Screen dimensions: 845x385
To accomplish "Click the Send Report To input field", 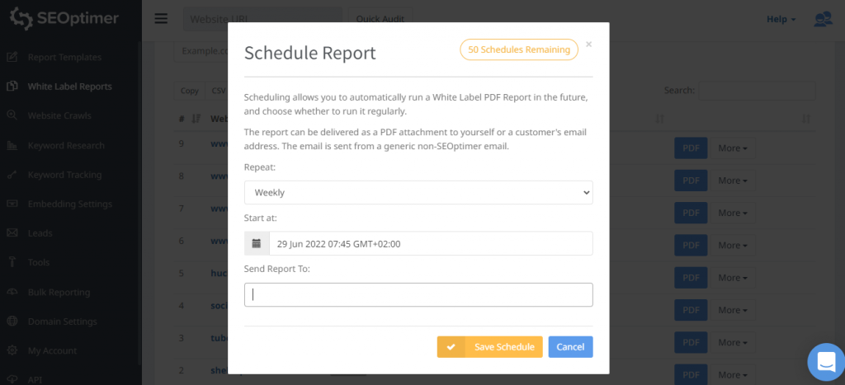I will [418, 295].
